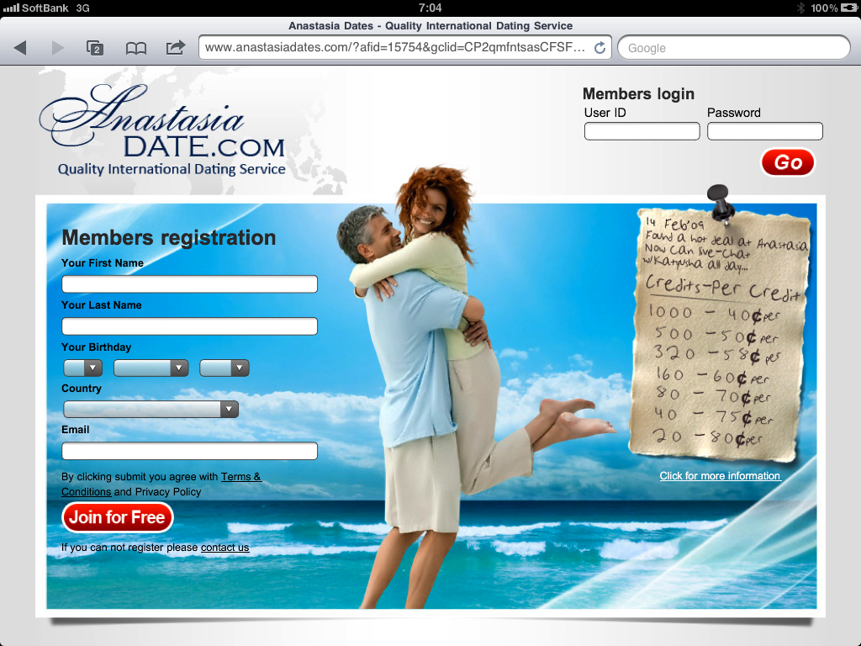Tap the share action icon
Screen dimensions: 861x646
point(175,47)
